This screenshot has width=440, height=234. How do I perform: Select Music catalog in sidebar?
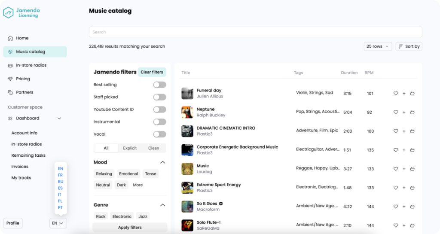click(x=35, y=52)
